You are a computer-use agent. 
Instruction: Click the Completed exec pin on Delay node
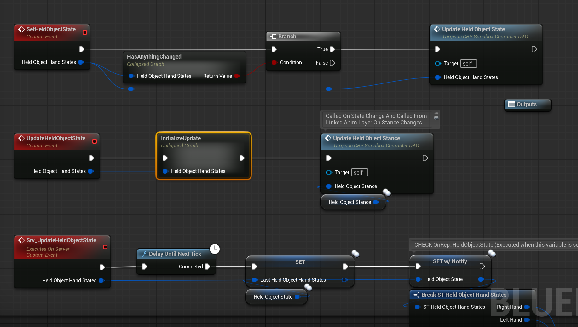(207, 267)
